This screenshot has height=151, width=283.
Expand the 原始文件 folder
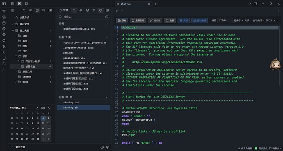click(x=16, y=72)
